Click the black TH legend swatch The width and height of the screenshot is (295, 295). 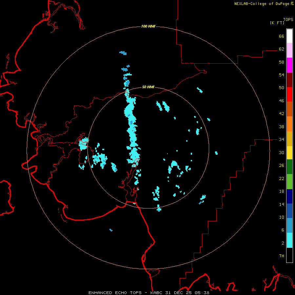coord(289,255)
